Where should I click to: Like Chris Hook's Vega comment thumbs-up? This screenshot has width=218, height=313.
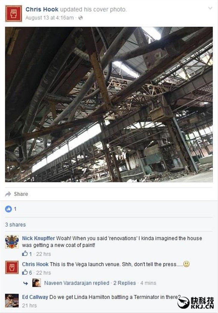(25, 272)
